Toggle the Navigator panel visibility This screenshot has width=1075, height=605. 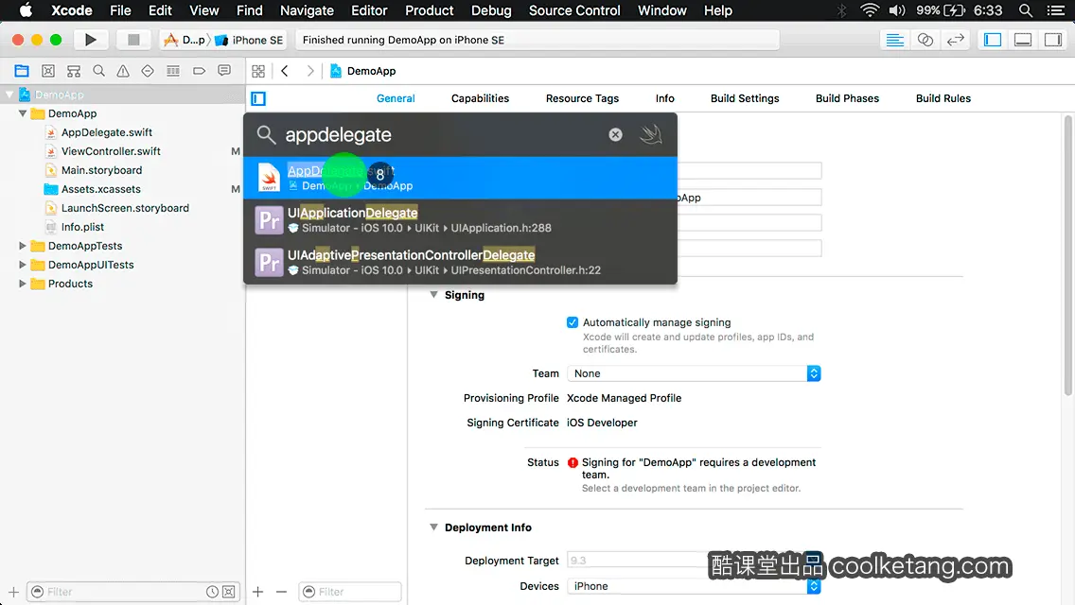[x=993, y=40]
